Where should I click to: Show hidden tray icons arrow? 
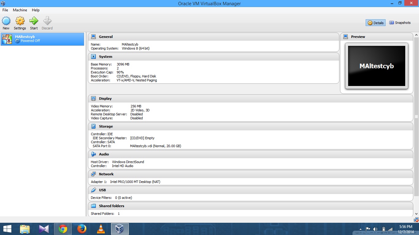361,229
